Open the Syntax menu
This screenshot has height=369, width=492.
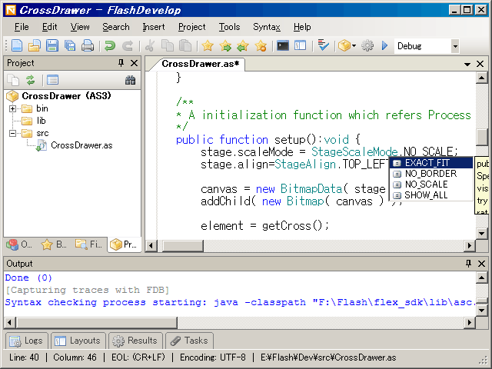[x=267, y=27]
